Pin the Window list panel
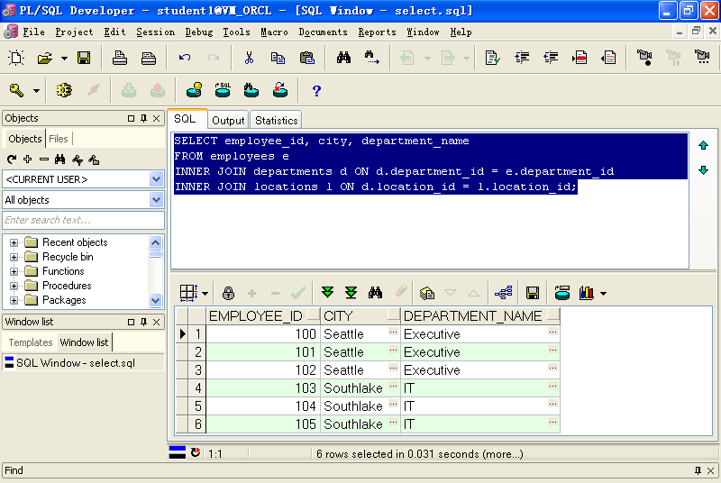This screenshot has width=721, height=483. (x=143, y=322)
